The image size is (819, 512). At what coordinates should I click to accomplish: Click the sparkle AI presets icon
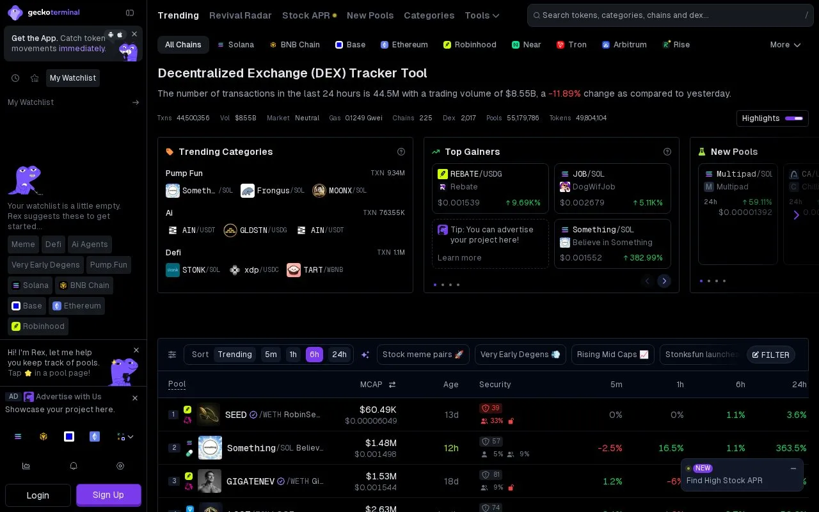(365, 355)
